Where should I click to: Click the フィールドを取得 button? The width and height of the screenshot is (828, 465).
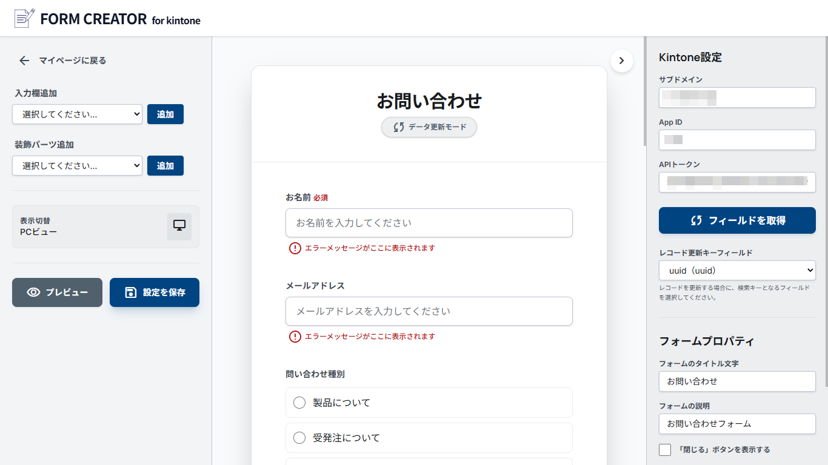click(x=737, y=220)
